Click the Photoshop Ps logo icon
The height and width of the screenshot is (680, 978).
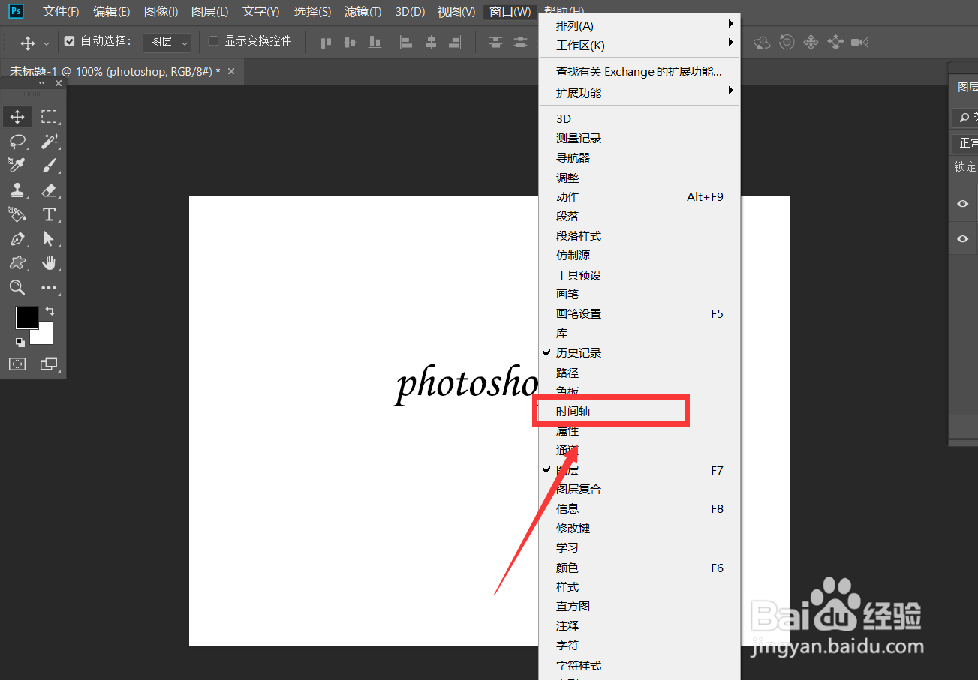[16, 11]
